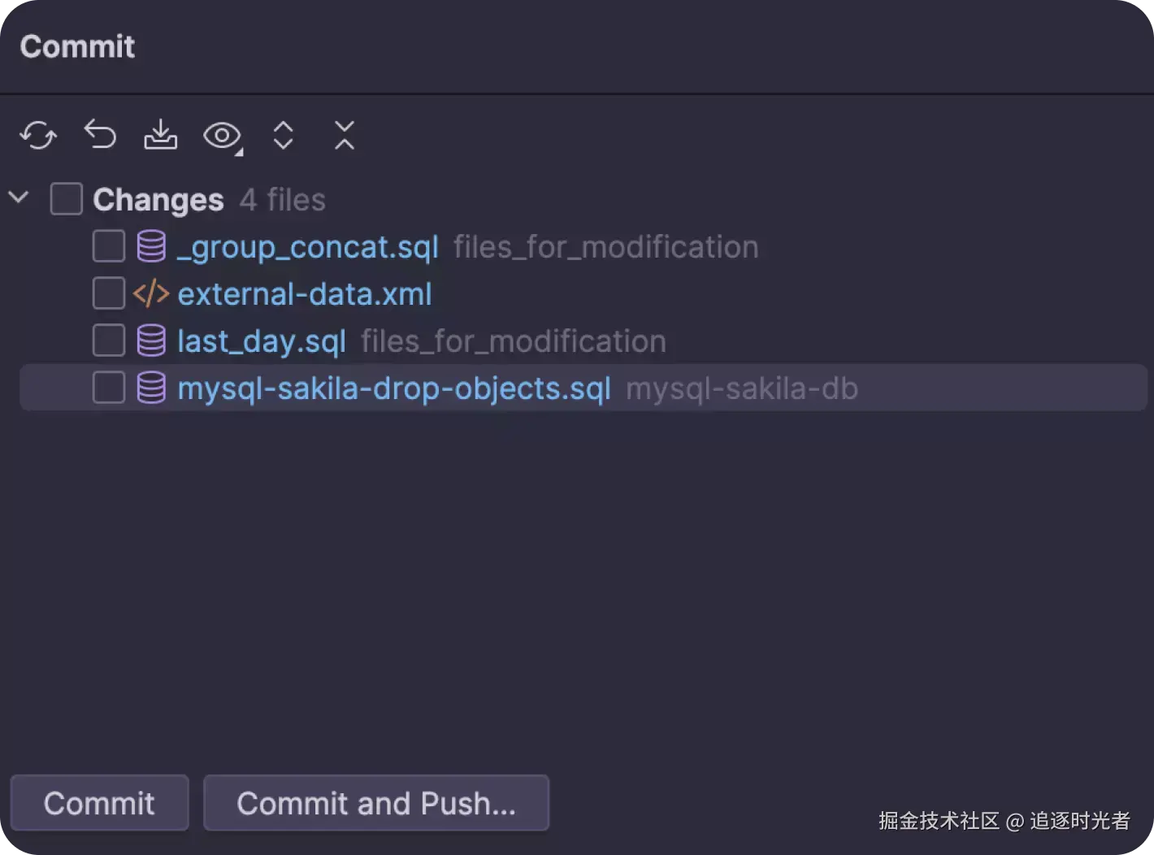The height and width of the screenshot is (855, 1154).
Task: Click database icon beside last_day.sql
Action: tap(151, 341)
